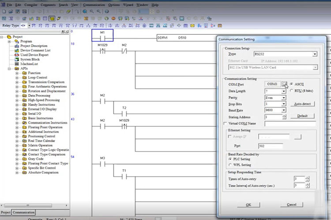Open Used Device Report

(x=34, y=55)
